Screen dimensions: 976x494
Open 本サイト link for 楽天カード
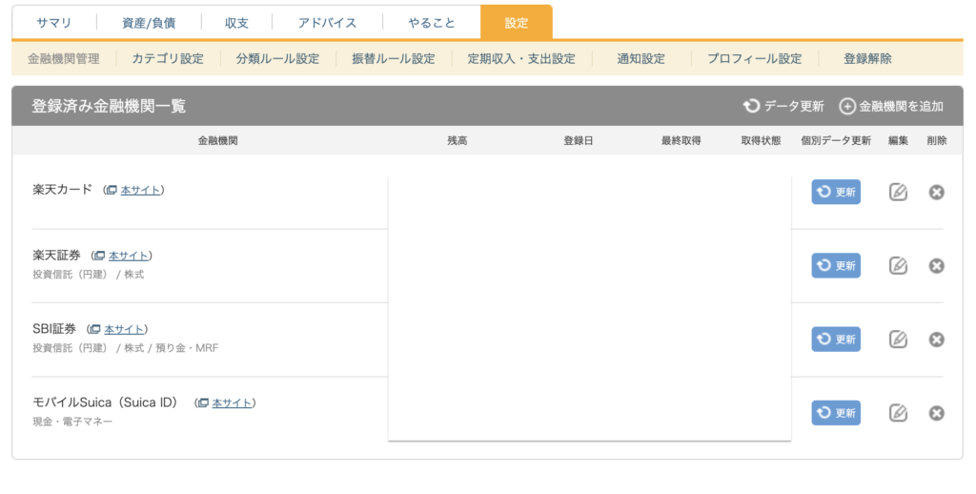tap(140, 190)
